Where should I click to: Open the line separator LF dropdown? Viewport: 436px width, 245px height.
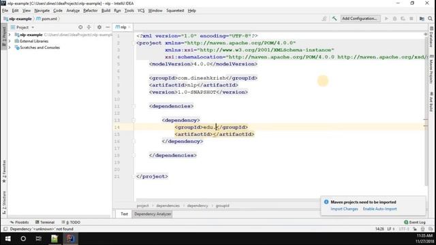pyautogui.click(x=391, y=229)
